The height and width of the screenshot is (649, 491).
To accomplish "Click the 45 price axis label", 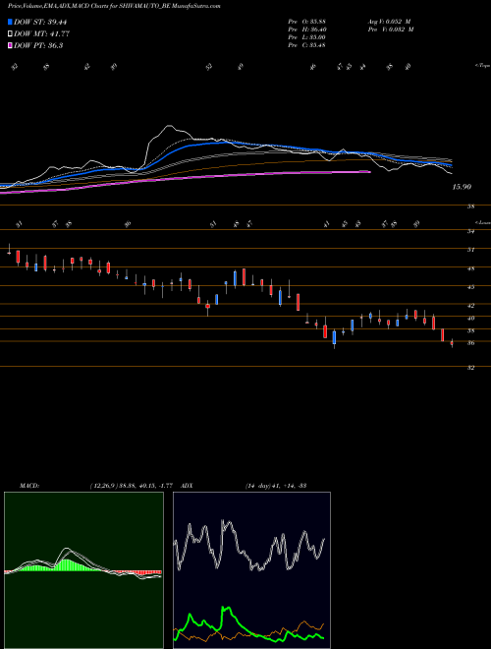I will coord(470,287).
